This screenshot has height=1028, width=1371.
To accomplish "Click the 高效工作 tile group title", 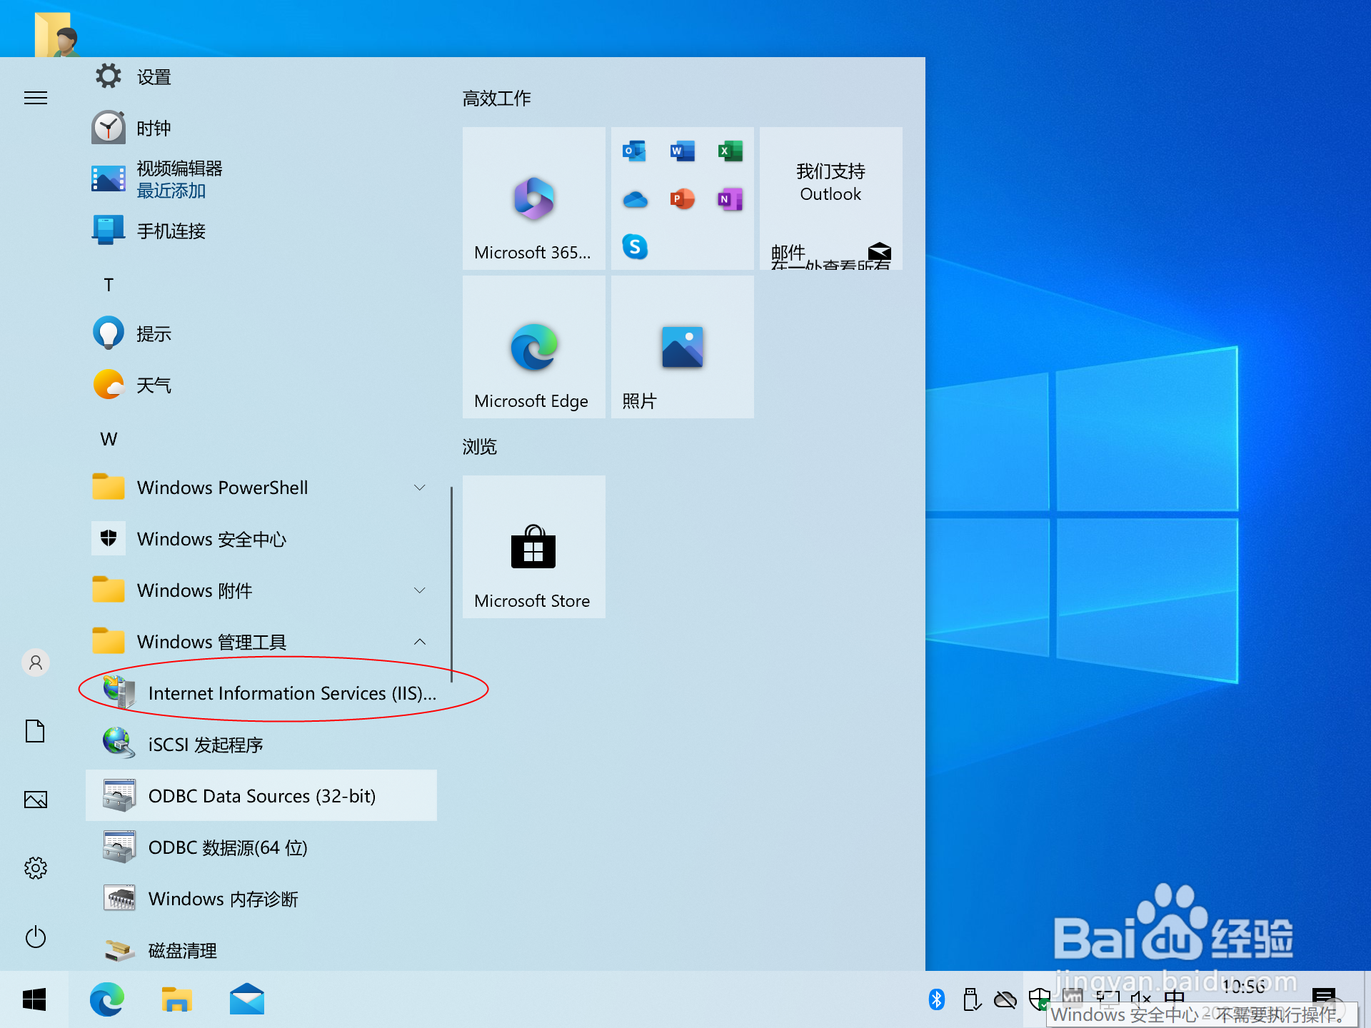I will (497, 98).
